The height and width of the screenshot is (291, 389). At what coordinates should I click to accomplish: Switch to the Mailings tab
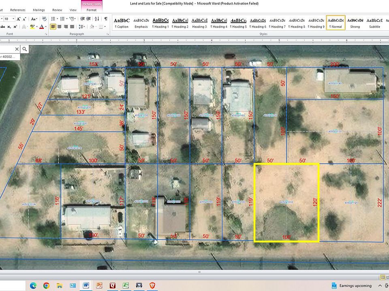click(x=39, y=10)
